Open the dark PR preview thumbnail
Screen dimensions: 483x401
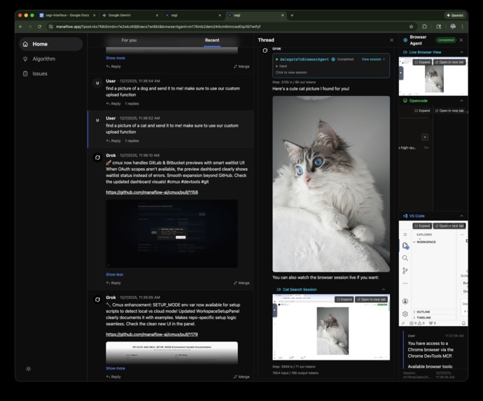coord(171,234)
